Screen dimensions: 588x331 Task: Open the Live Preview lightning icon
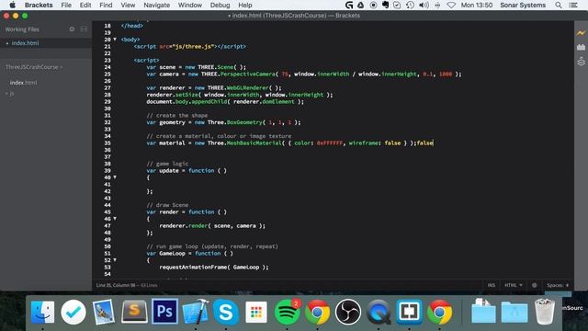point(581,33)
